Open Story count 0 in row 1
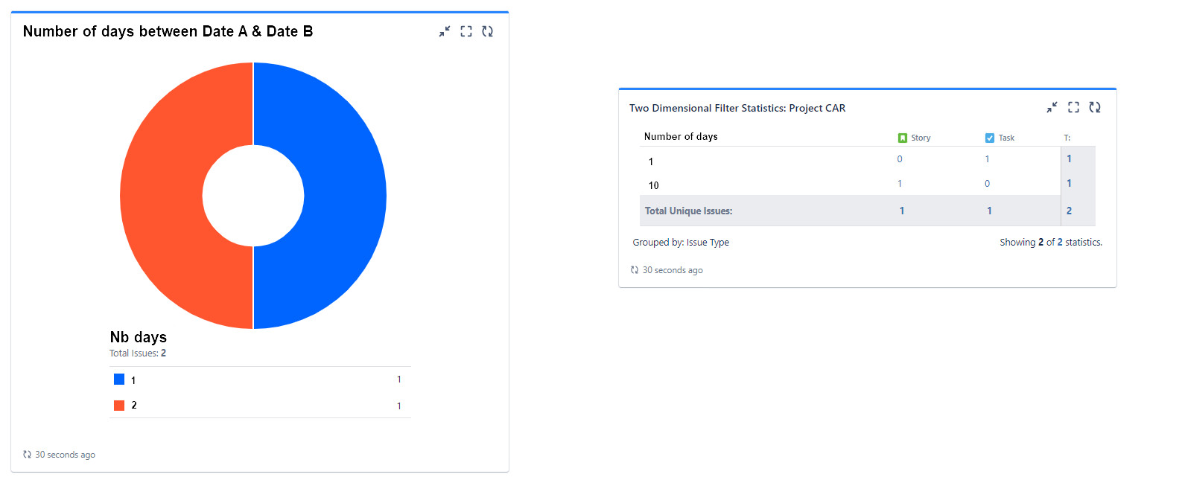The height and width of the screenshot is (477, 1182). [900, 159]
